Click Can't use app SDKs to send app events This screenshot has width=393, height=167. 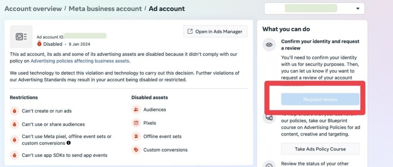click(x=64, y=155)
